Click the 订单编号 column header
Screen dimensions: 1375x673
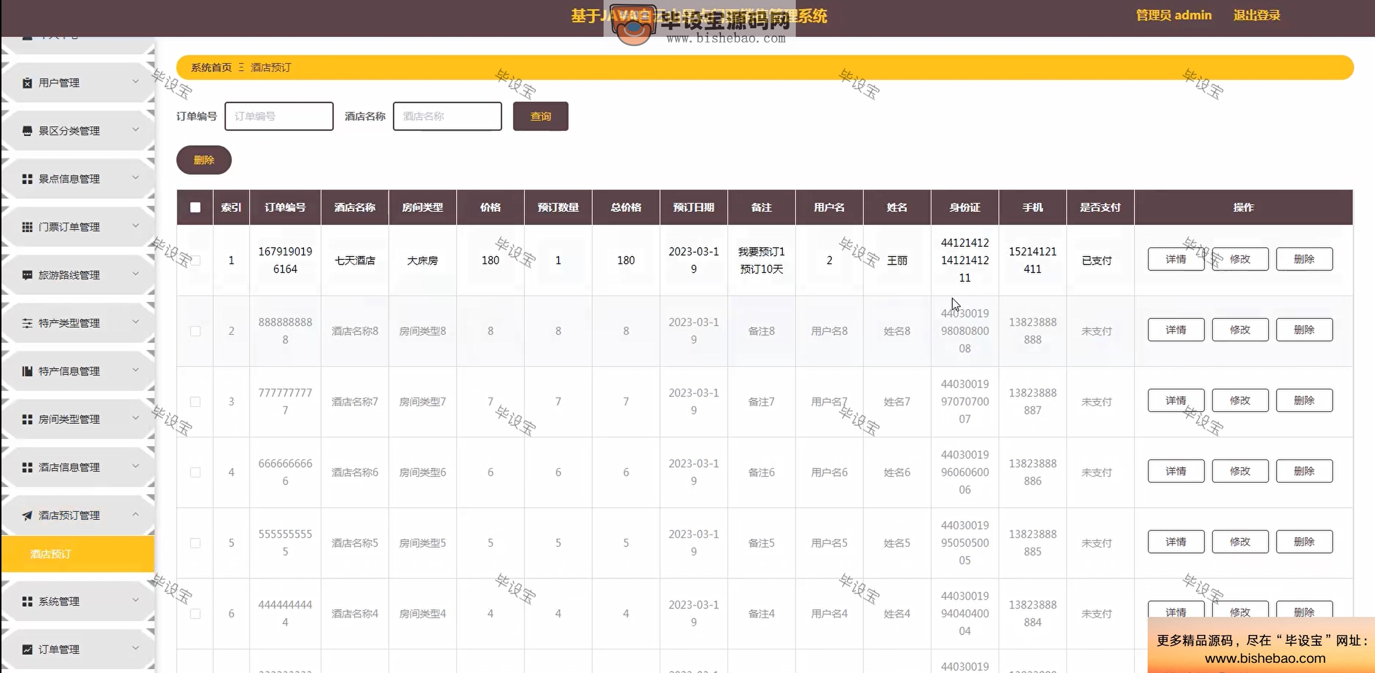point(285,207)
